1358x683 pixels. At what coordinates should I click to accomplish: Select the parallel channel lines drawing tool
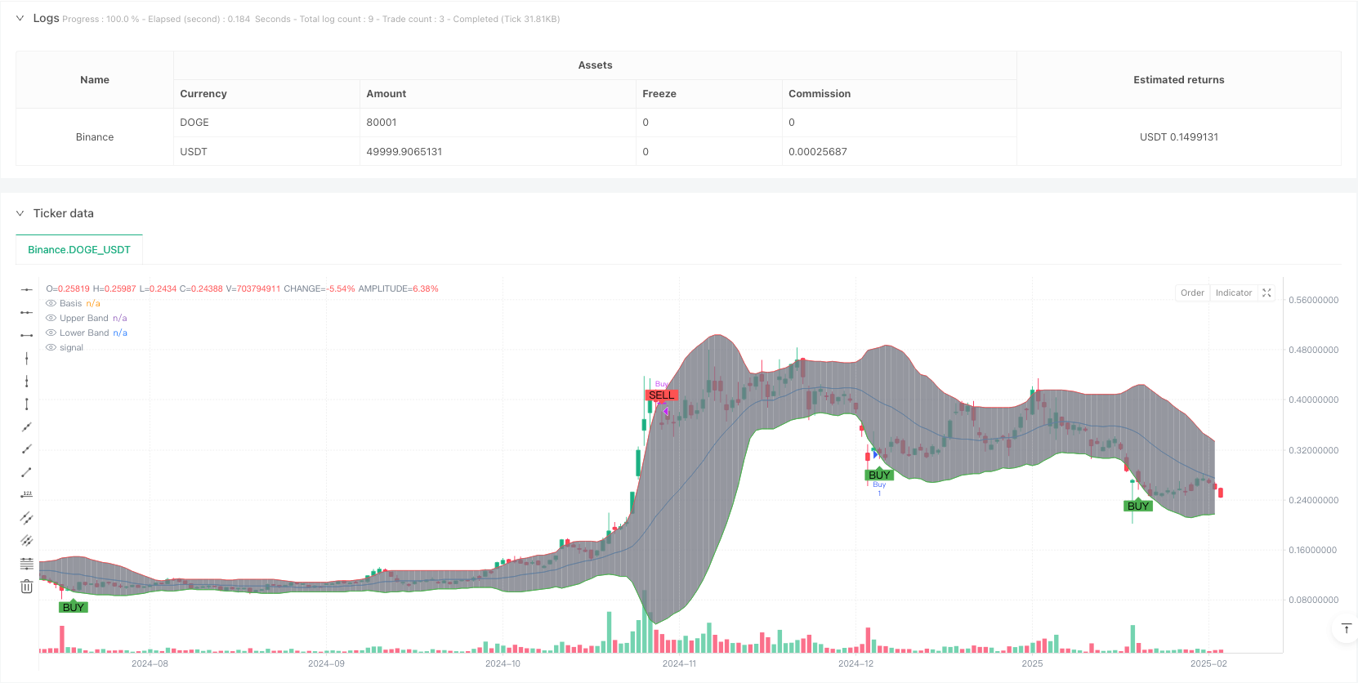[26, 517]
